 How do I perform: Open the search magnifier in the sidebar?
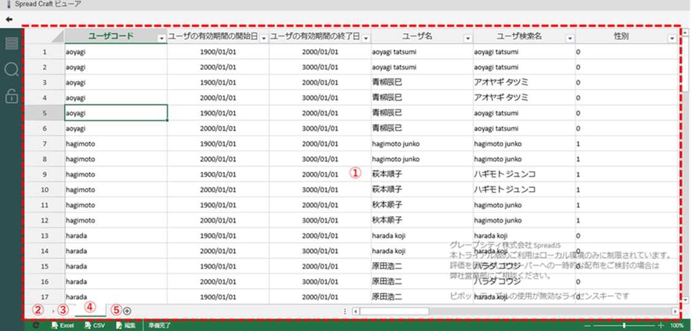pyautogui.click(x=12, y=69)
